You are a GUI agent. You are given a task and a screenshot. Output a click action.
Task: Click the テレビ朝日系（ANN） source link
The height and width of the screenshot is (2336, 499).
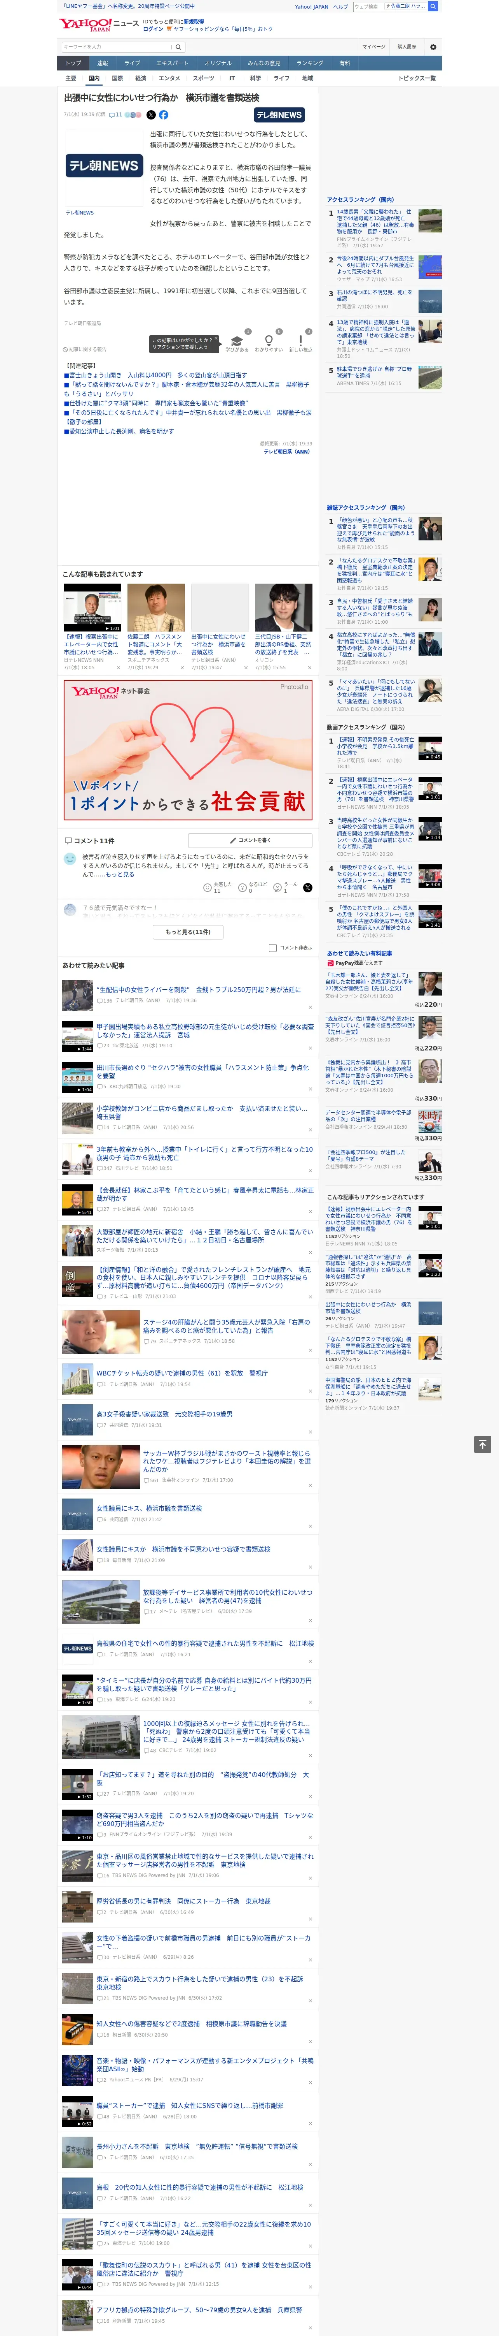click(x=287, y=451)
